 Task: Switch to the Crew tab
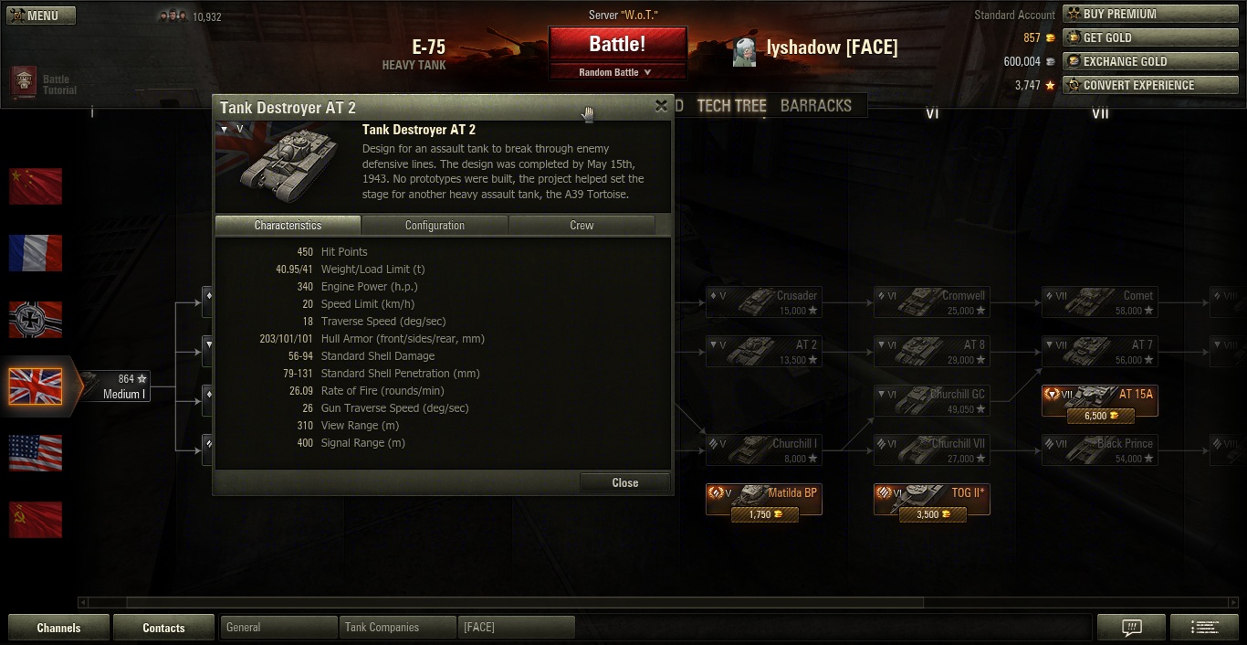coord(582,225)
